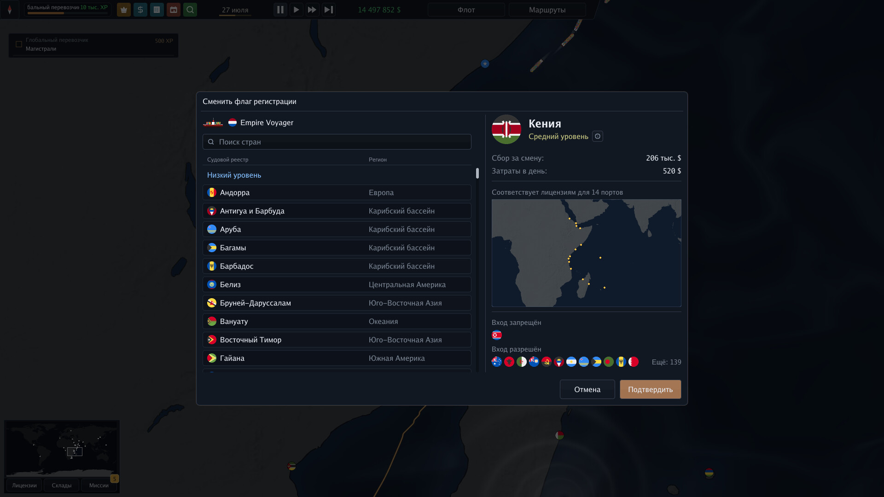884x497 pixels.
Task: Toggle the Глобальный перевозчик mission checkbox
Action: click(x=19, y=44)
